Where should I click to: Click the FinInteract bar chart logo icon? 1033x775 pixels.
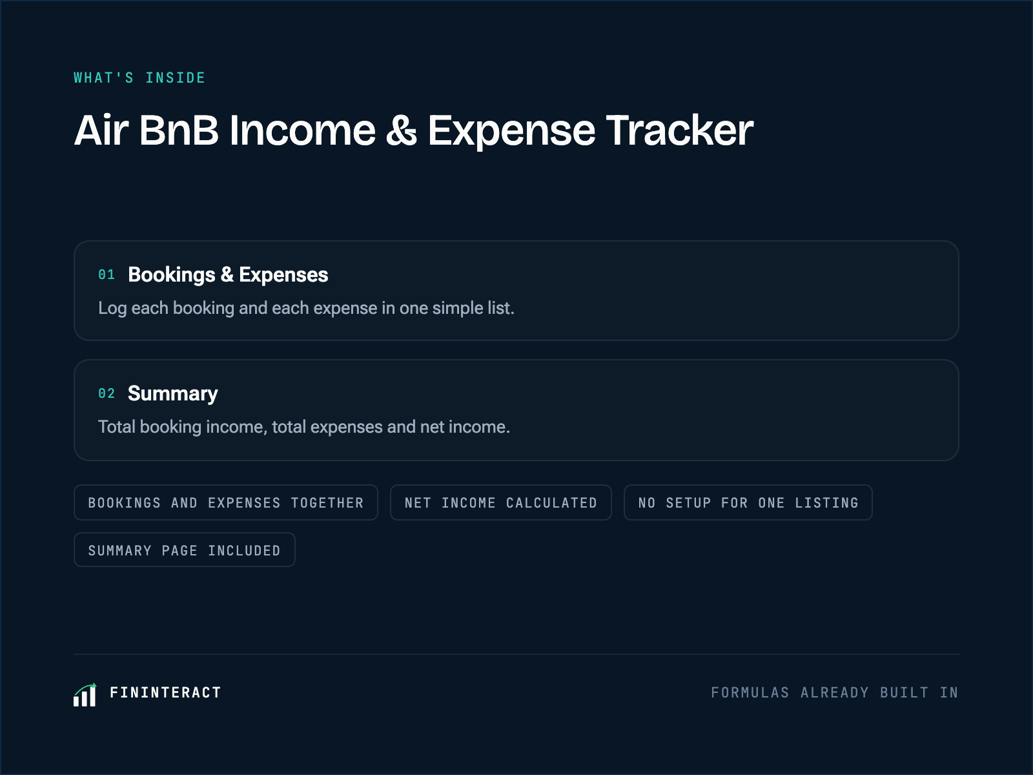point(85,695)
